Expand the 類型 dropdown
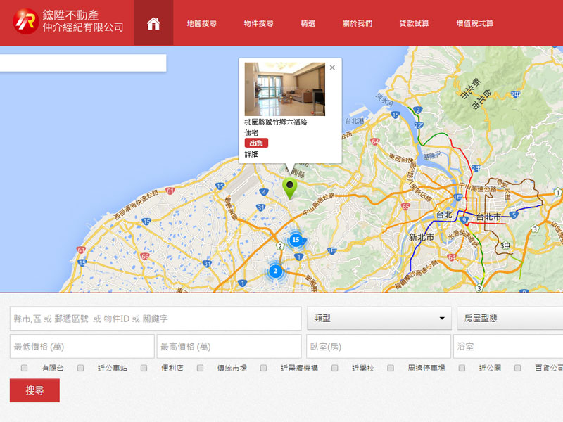563x422 pixels. tap(379, 319)
